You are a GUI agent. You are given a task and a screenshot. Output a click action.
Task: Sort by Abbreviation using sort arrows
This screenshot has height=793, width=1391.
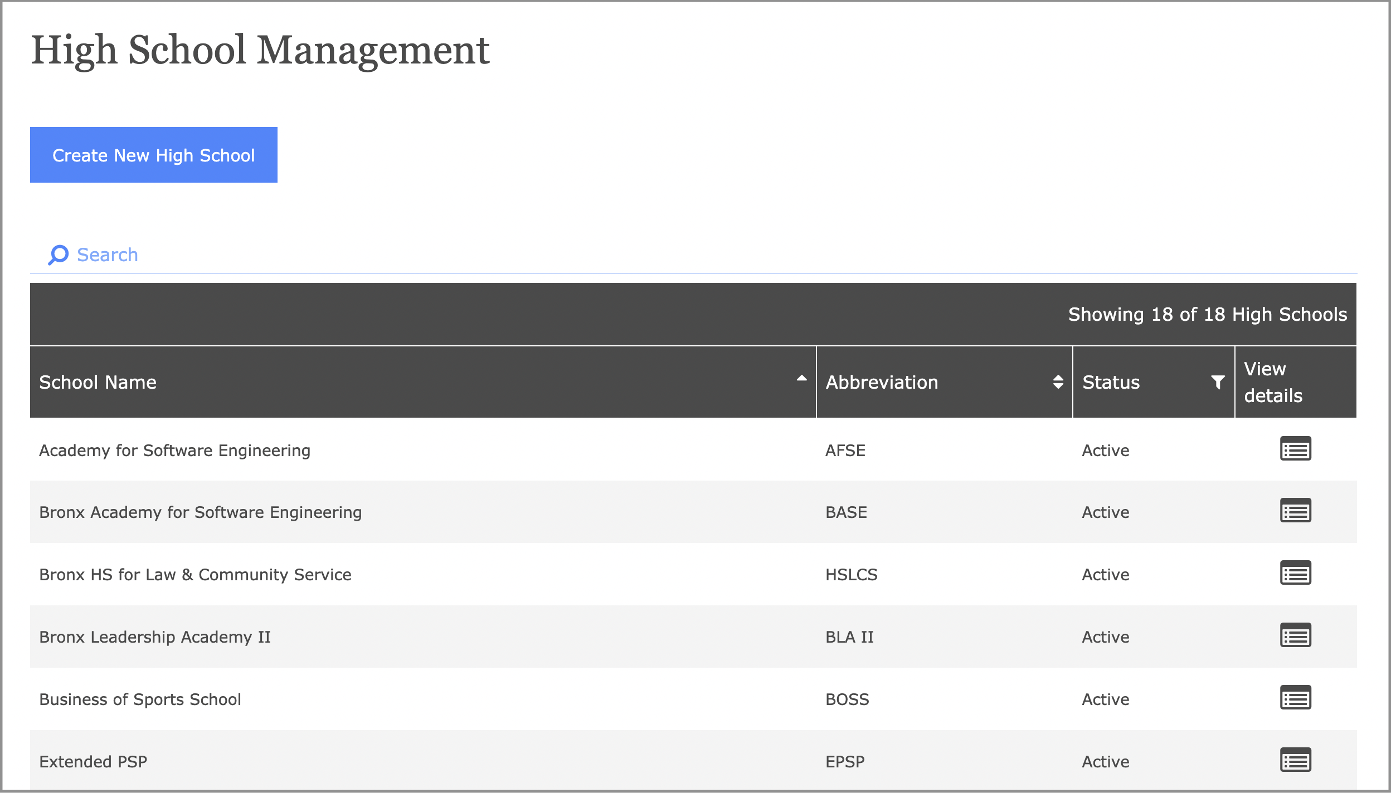coord(1058,382)
